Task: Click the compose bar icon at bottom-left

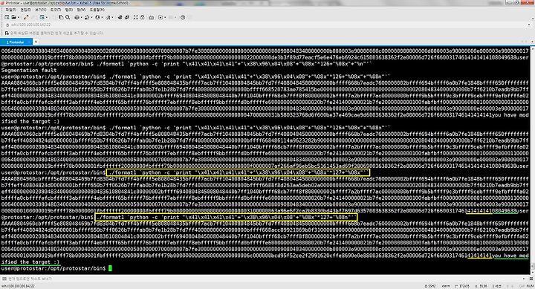Action: 4,279
